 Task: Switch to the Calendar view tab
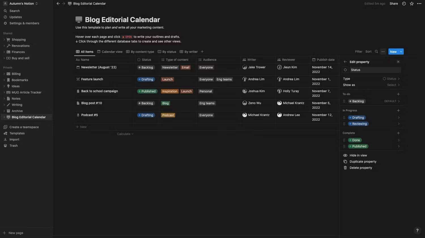click(110, 52)
